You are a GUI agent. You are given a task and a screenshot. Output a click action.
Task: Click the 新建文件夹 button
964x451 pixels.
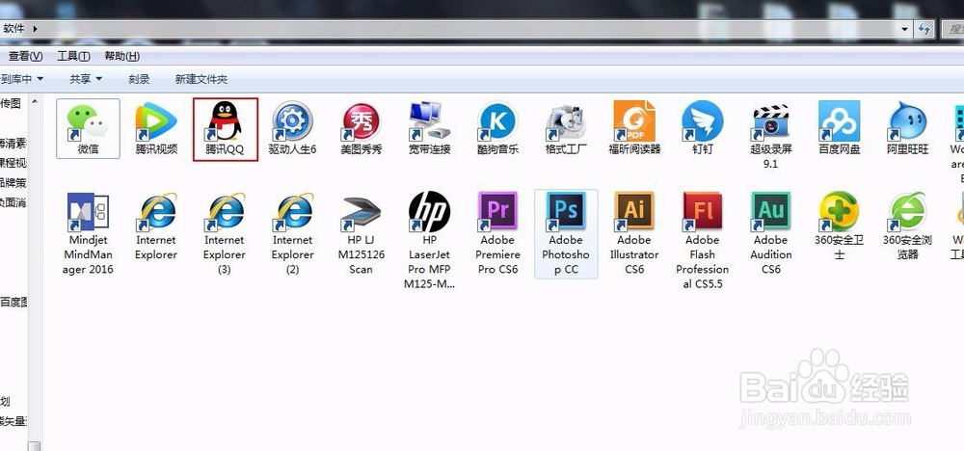[x=201, y=79]
